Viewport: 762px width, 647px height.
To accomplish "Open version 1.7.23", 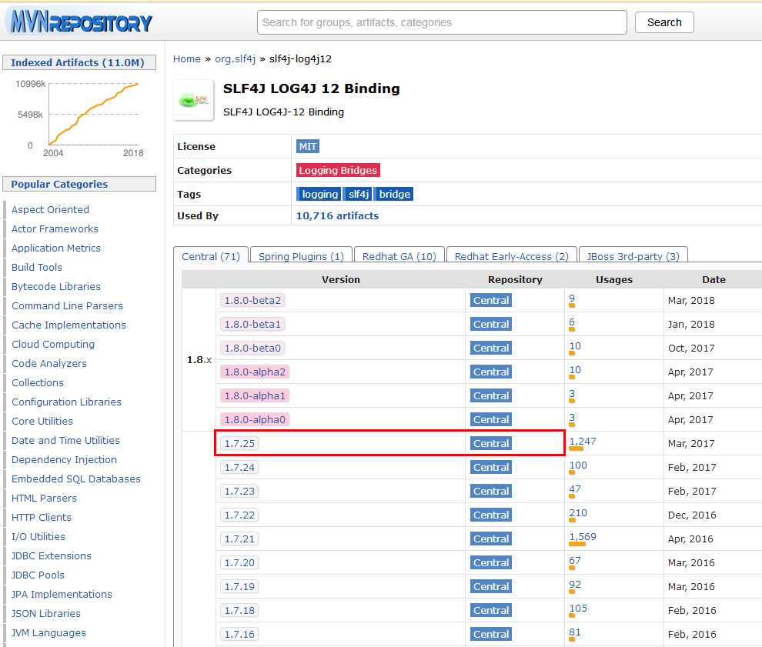I will pyautogui.click(x=239, y=491).
